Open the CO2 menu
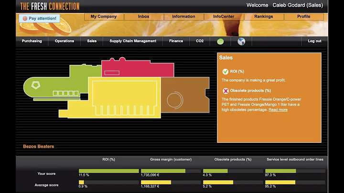Screen dimensions: 344x193 (x=200, y=41)
